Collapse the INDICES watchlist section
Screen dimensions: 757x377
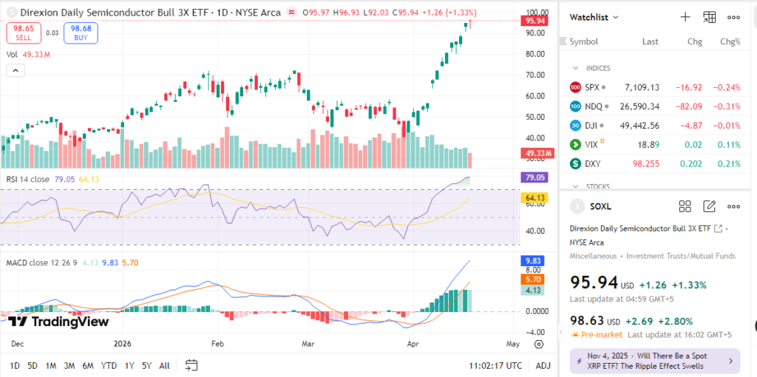(x=576, y=68)
